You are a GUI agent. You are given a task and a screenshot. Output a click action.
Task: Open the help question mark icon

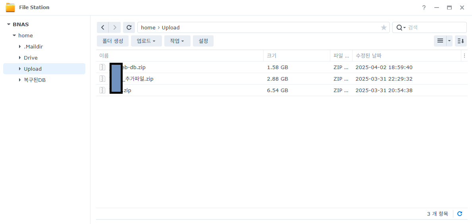424,8
